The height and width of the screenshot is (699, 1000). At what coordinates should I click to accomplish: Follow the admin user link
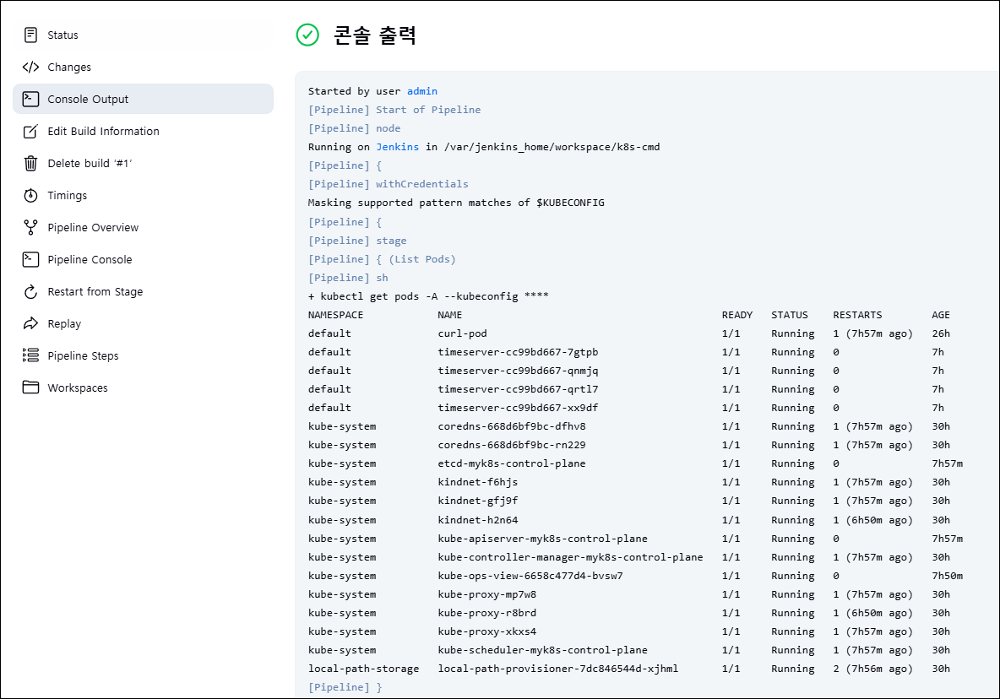pyautogui.click(x=422, y=91)
